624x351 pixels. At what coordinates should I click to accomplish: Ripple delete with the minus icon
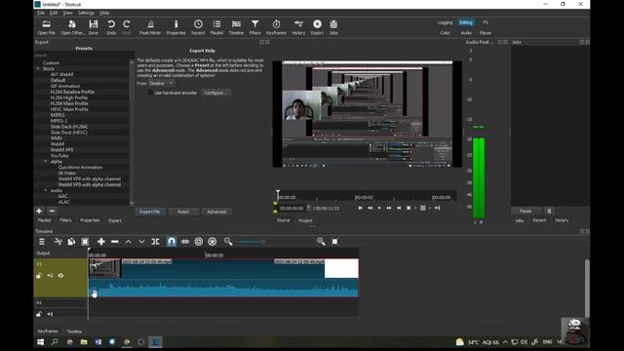115,242
